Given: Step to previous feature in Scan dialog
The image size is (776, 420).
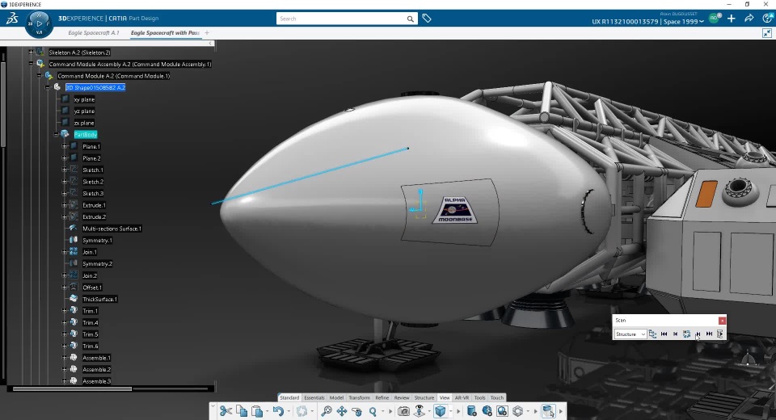Looking at the screenshot, I should coord(675,334).
